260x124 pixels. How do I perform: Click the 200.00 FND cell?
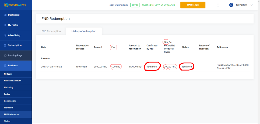pyautogui.click(x=170, y=67)
